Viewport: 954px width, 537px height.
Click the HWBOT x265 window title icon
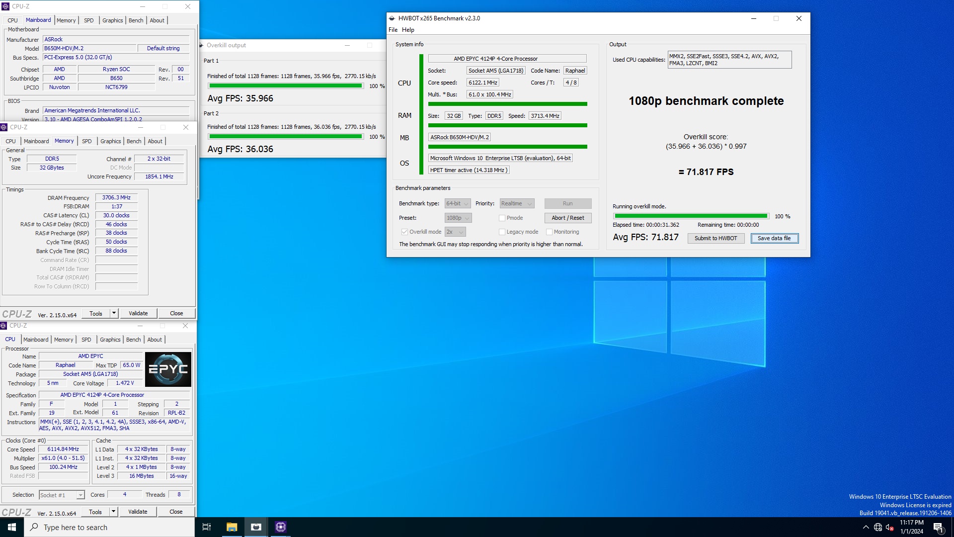pos(392,18)
